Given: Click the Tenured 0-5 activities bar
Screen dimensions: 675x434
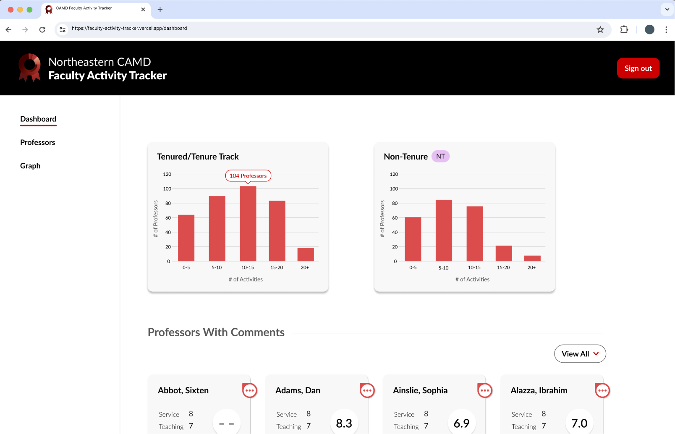Looking at the screenshot, I should pyautogui.click(x=186, y=238).
